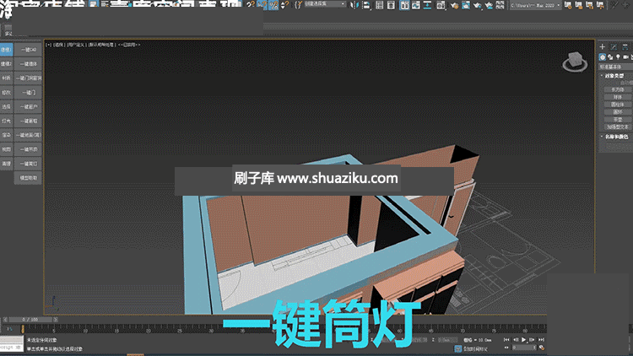Image resolution: width=633 pixels, height=356 pixels.
Task: Click the 球体 sphere button
Action: click(618, 97)
